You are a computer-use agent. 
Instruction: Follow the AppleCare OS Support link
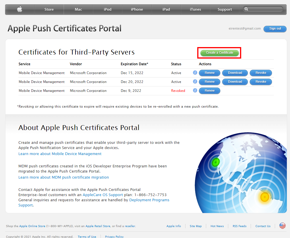103,195
